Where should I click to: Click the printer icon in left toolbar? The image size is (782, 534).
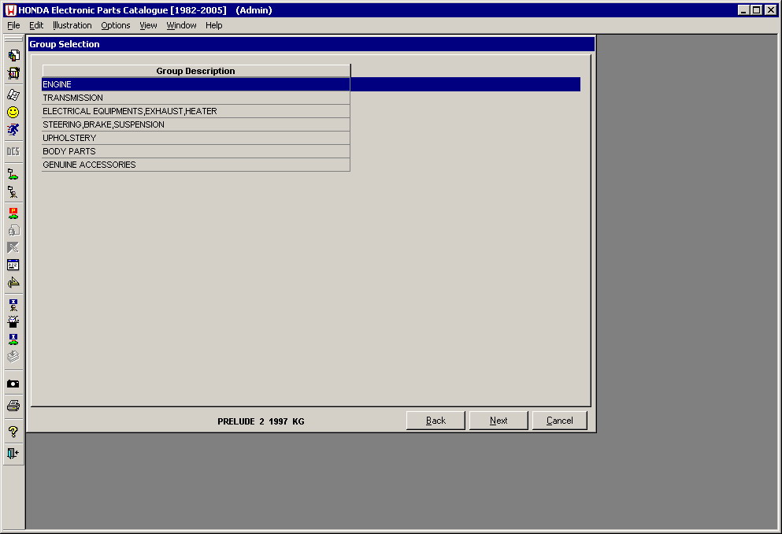pos(13,406)
